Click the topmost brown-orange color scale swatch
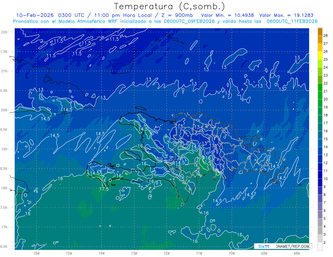Screen dimensions: 333x257 [320, 32]
